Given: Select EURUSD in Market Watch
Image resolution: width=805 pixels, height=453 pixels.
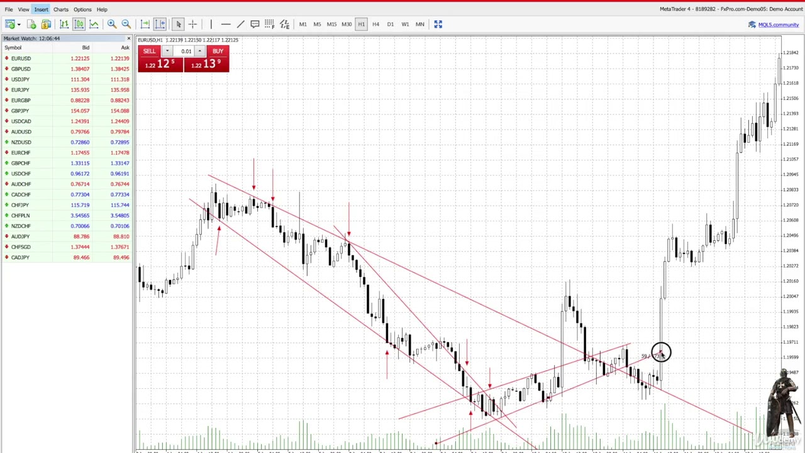Looking at the screenshot, I should click(x=66, y=59).
